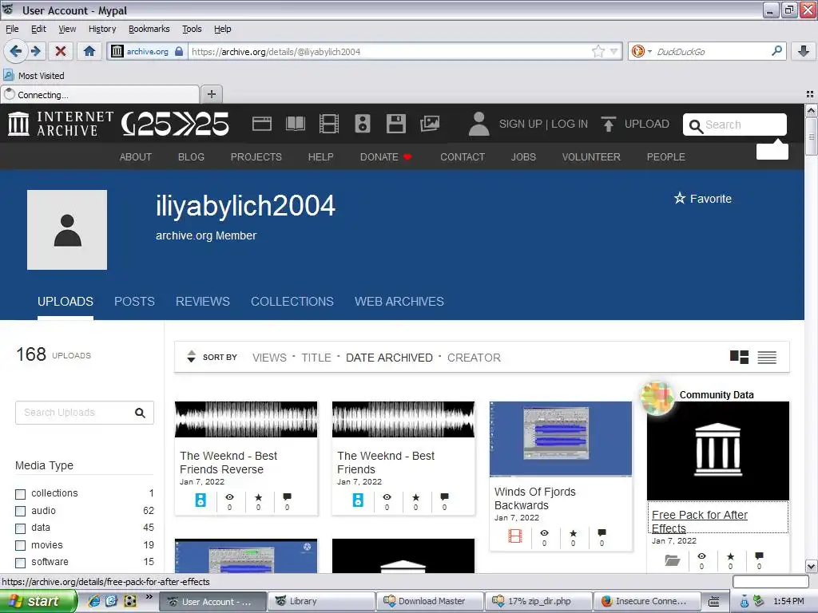Viewport: 818px width, 613px height.
Task: Open the browser downloads arrow
Action: (x=804, y=51)
